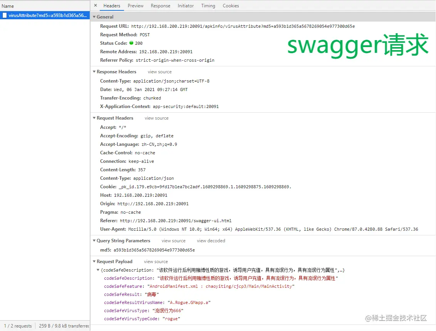The image size is (436, 331).
Task: Click view source next to Request Headers
Action: point(156,118)
